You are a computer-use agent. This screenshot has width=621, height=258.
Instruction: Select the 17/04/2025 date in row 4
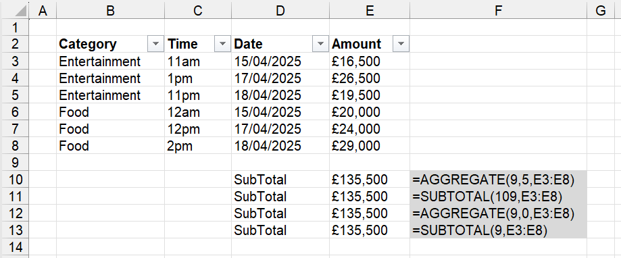click(280, 78)
